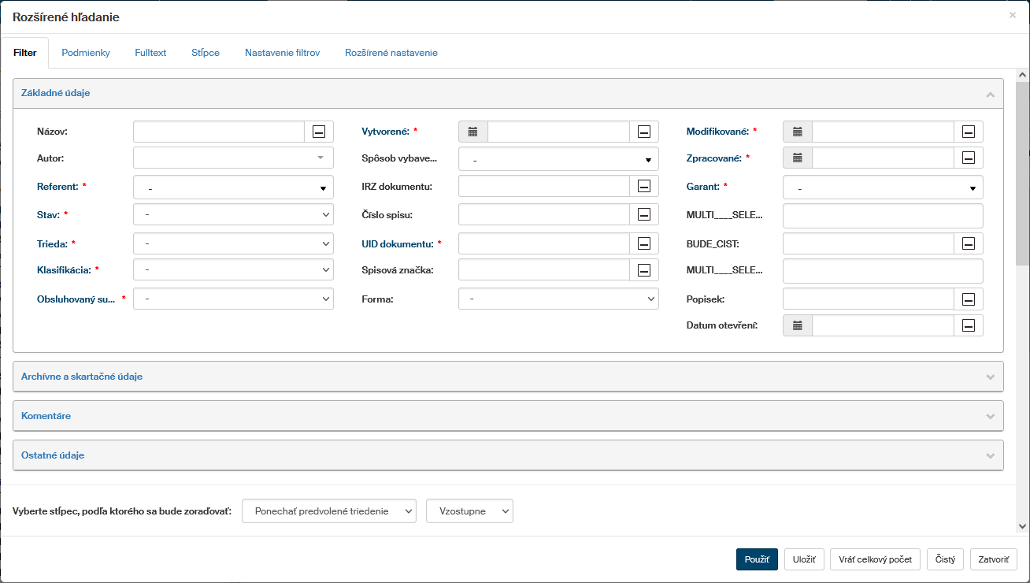Image resolution: width=1030 pixels, height=583 pixels.
Task: Click the Použiť button
Action: pos(757,559)
